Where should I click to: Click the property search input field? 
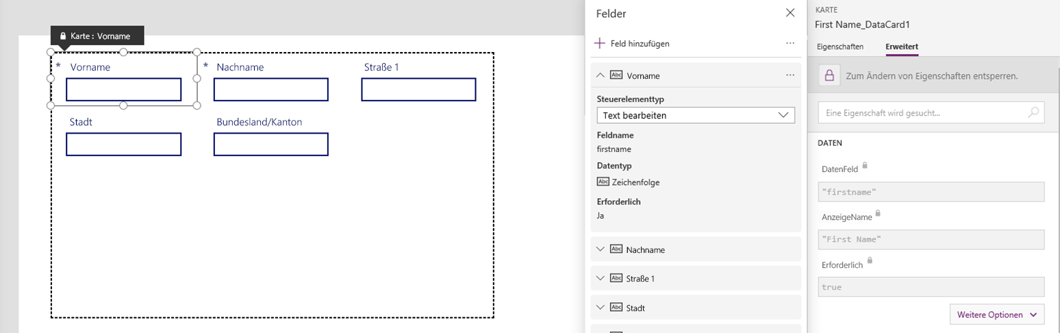tap(921, 112)
